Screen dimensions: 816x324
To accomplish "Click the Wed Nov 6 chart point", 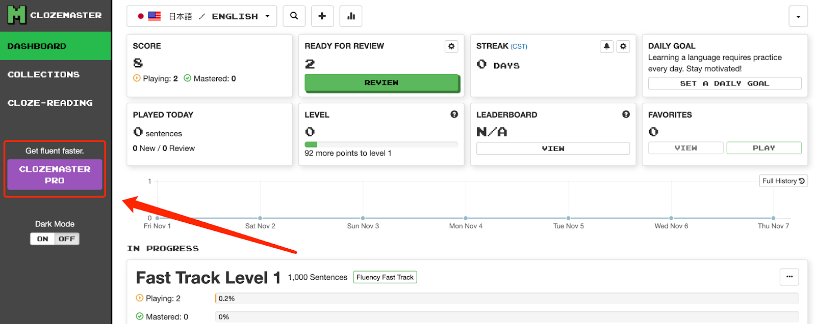I will (x=671, y=218).
